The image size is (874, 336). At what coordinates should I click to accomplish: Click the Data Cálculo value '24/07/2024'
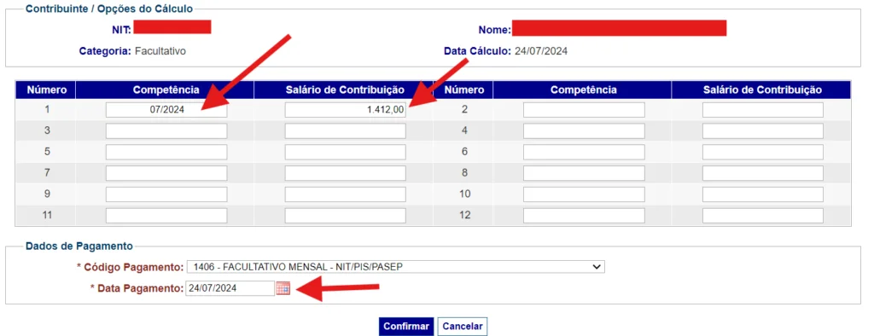[541, 51]
